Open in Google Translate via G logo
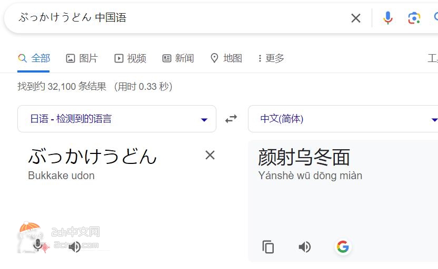Viewport: 438px width, 269px height. coord(343,247)
